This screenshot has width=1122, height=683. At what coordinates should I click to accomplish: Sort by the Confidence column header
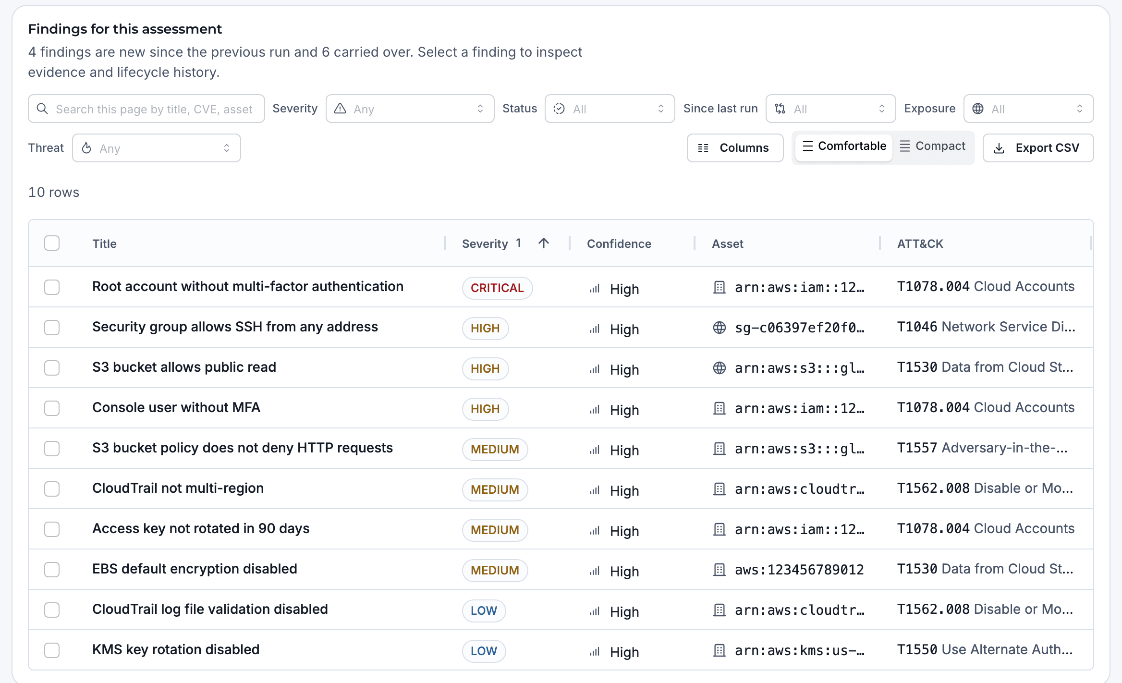tap(619, 244)
